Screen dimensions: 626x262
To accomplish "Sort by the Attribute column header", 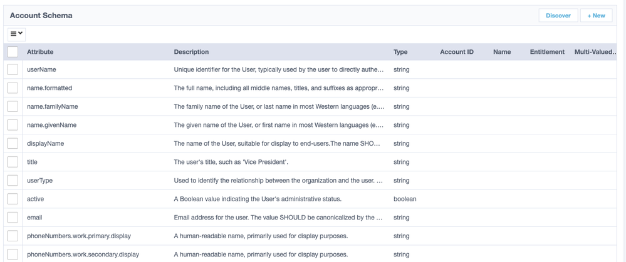I will [40, 52].
